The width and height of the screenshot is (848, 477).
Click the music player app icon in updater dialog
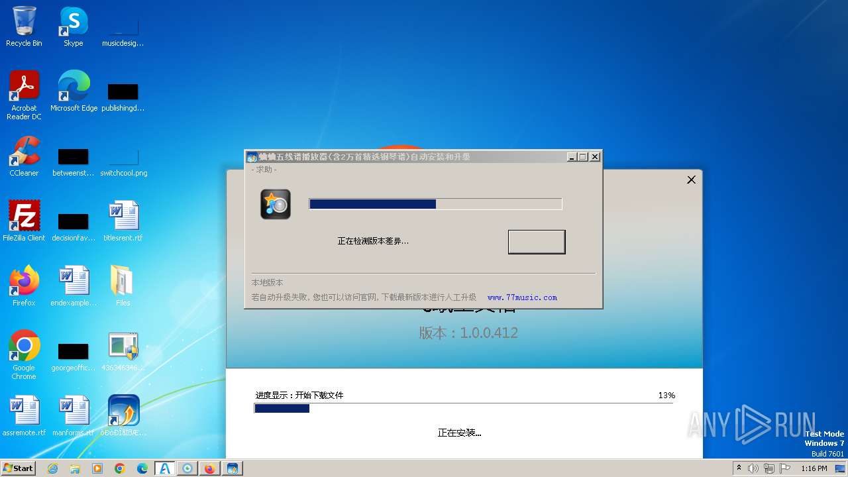[x=276, y=204]
